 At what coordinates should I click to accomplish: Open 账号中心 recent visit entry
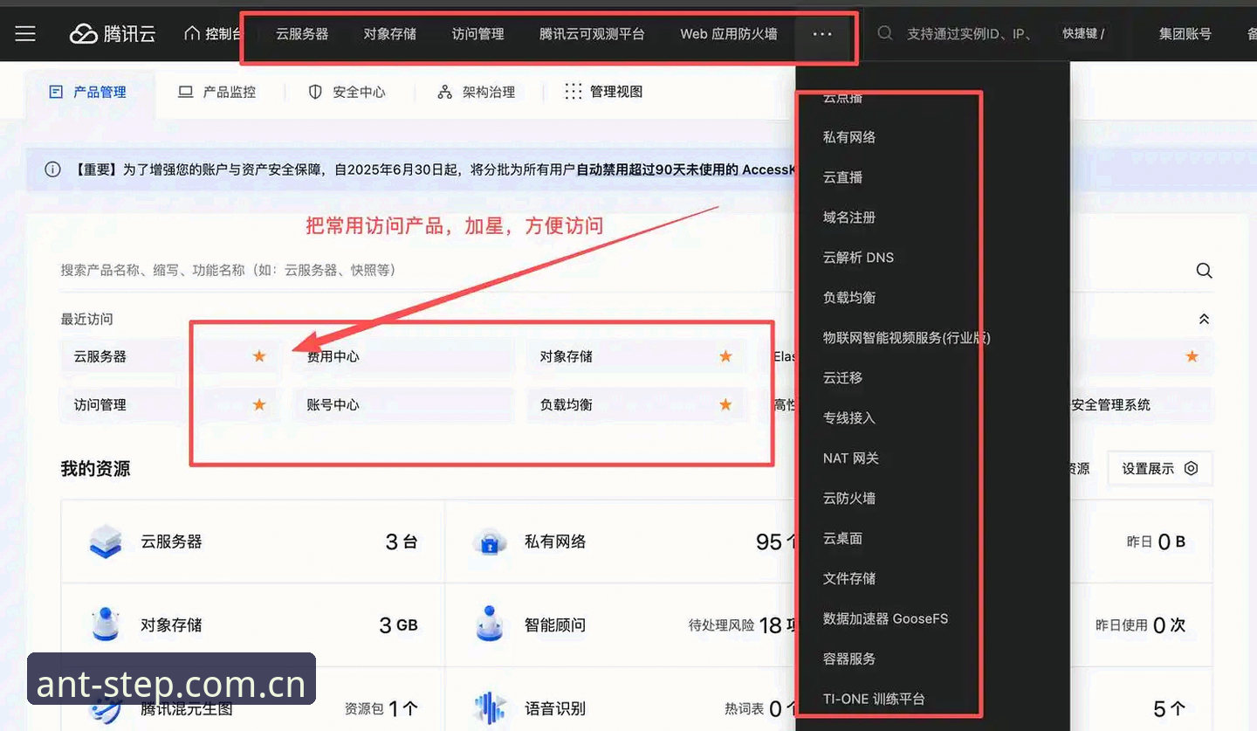(x=403, y=405)
